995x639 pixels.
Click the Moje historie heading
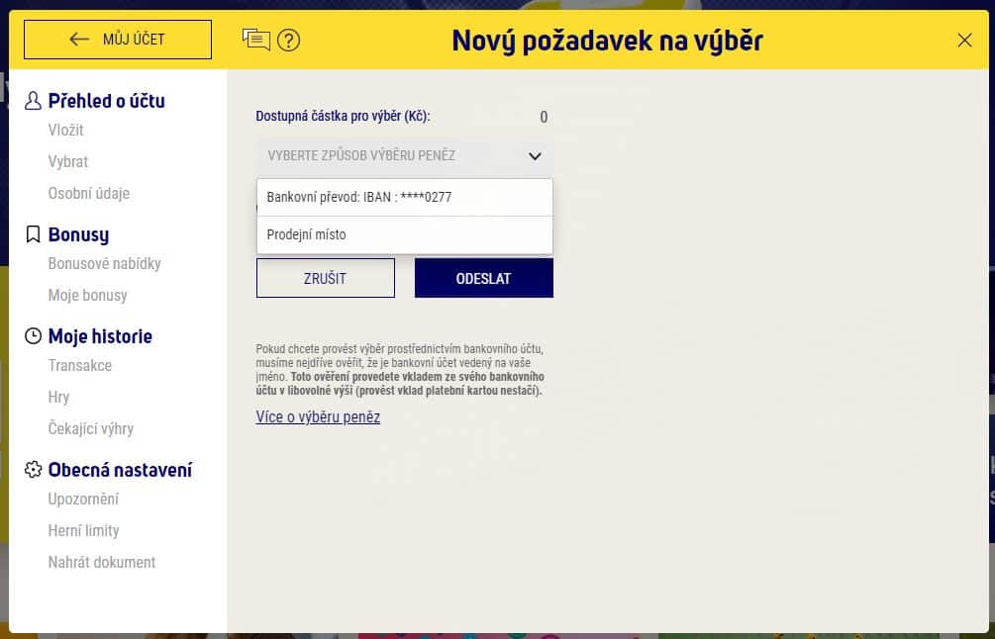click(100, 336)
